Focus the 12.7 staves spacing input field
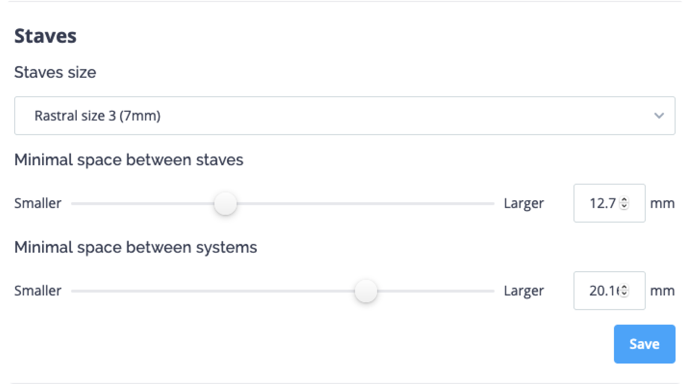The image size is (690, 384). pos(602,203)
